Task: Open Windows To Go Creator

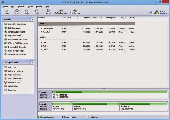Action: (17, 54)
